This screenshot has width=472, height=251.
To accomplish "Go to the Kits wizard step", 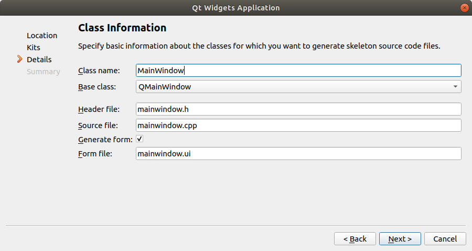I will (x=34, y=48).
